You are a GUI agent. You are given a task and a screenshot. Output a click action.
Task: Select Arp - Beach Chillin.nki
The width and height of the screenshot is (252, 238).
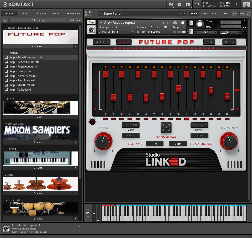pyautogui.click(x=40, y=62)
